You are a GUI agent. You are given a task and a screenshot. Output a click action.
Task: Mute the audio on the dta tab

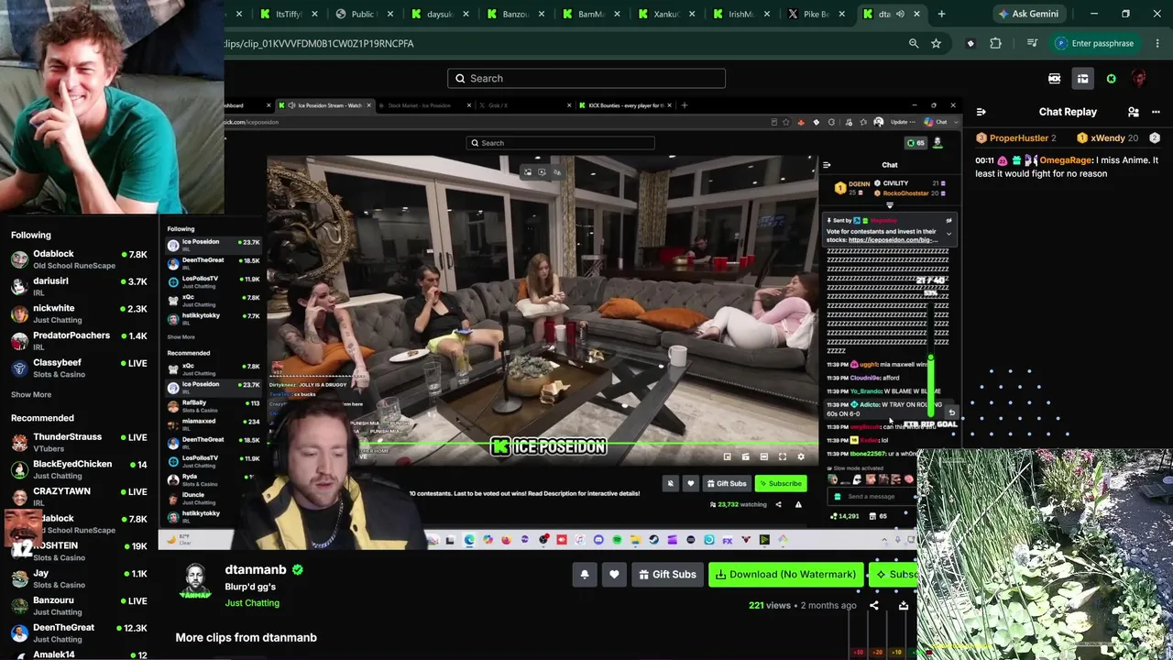coord(900,14)
